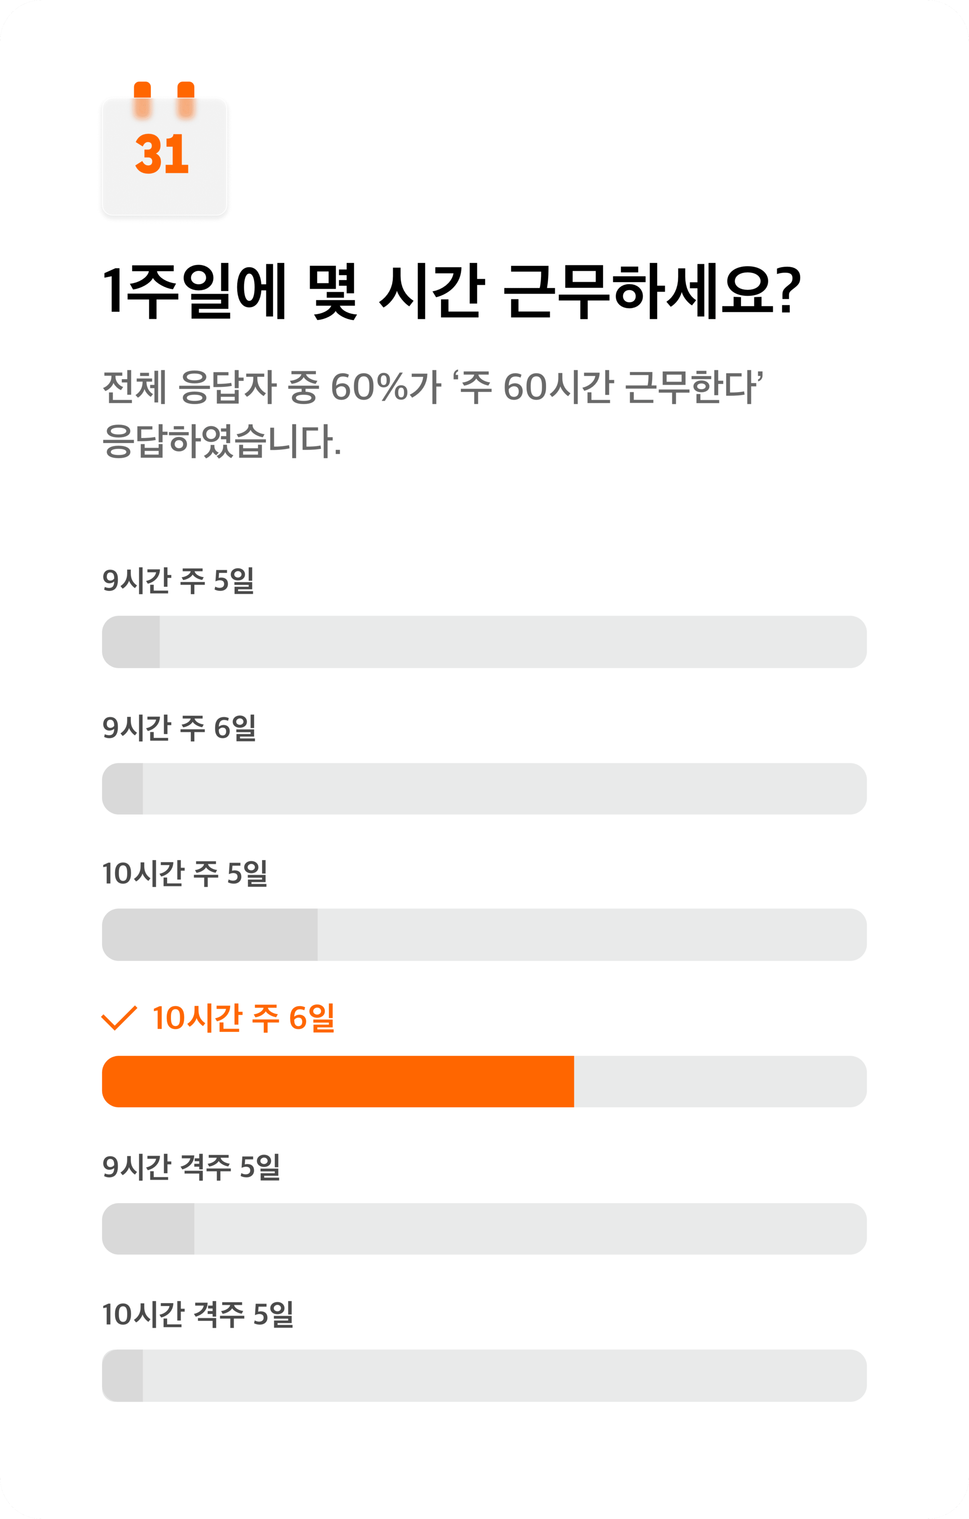Select the '9시간 주 5일' option label
The width and height of the screenshot is (969, 1519).
pyautogui.click(x=179, y=580)
